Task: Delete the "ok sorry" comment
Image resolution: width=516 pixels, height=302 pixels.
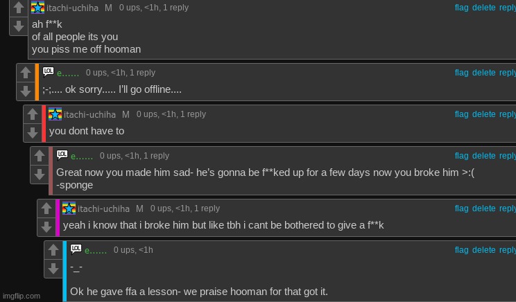Action: pyautogui.click(x=483, y=73)
